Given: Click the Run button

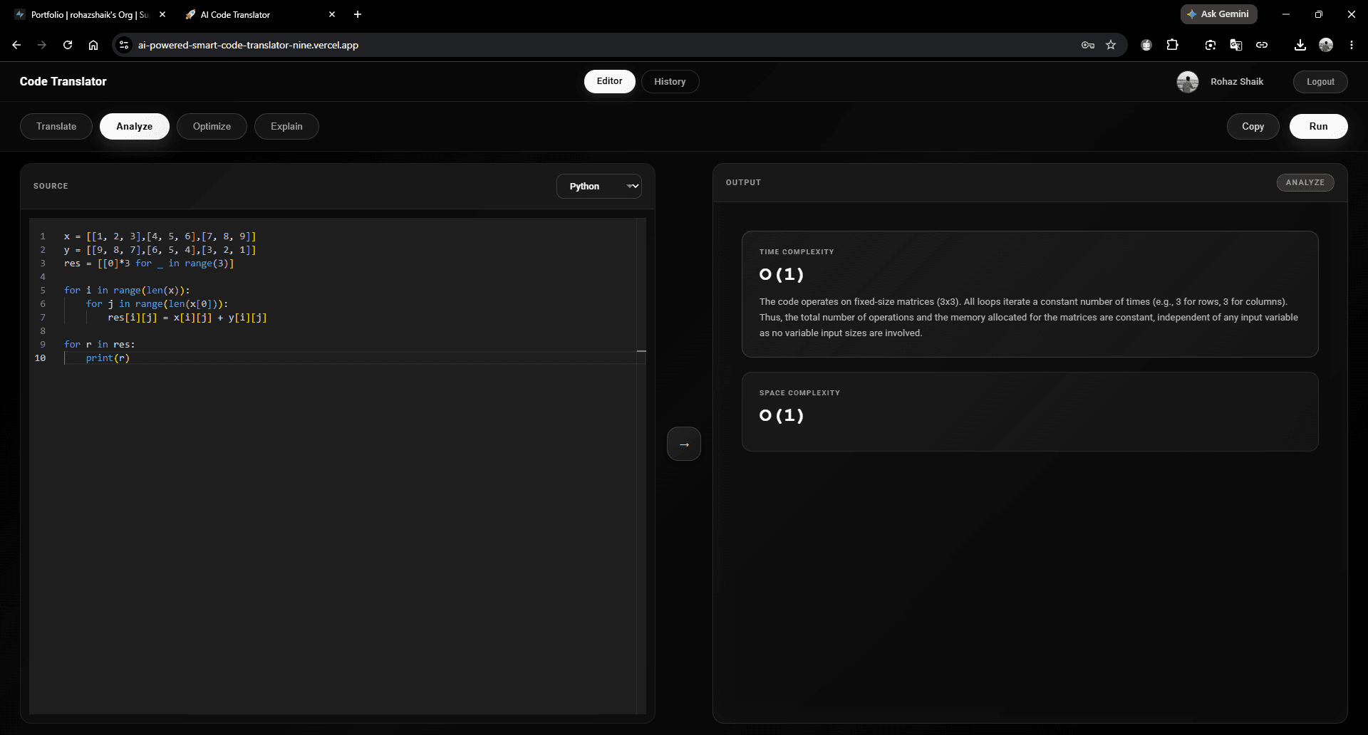Looking at the screenshot, I should pos(1318,126).
